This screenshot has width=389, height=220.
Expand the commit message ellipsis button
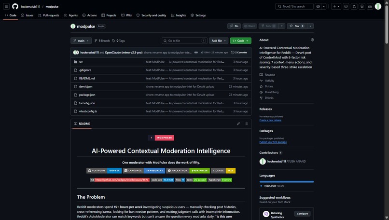[x=196, y=53]
